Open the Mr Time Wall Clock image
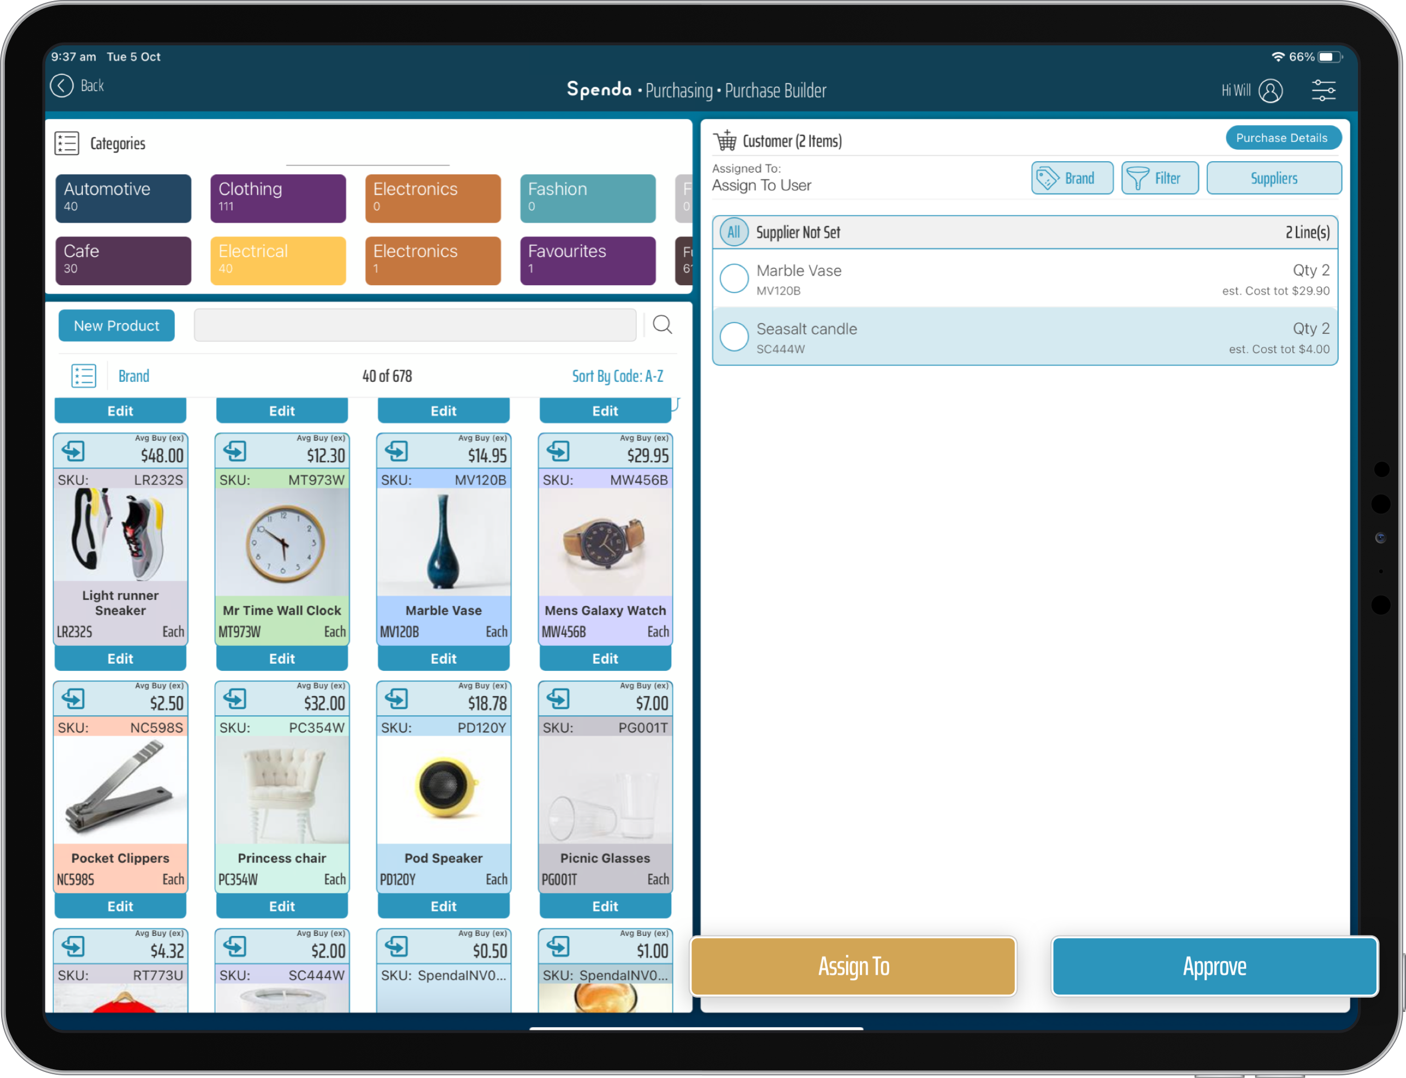The image size is (1406, 1078). 282,542
